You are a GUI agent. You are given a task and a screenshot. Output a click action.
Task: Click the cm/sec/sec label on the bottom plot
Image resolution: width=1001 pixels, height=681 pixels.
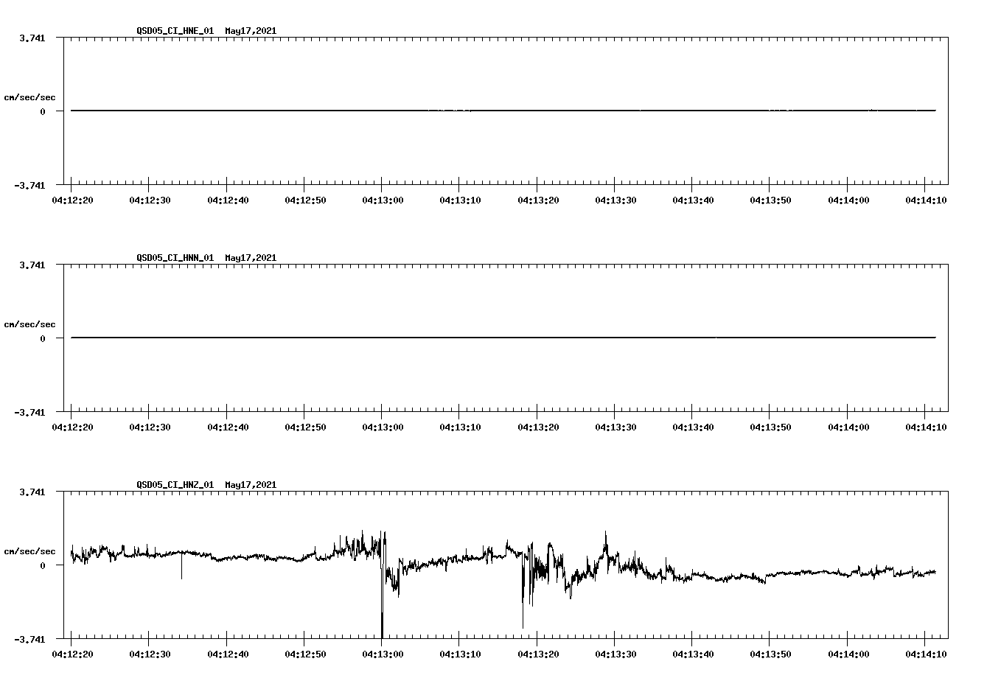tap(30, 550)
